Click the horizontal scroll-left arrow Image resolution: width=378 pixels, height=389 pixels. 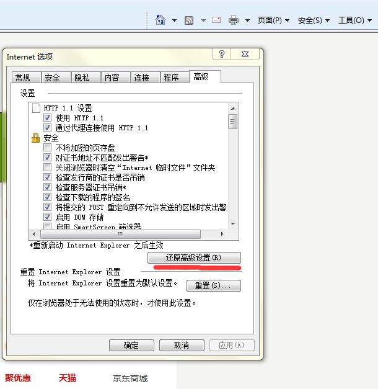[34, 234]
